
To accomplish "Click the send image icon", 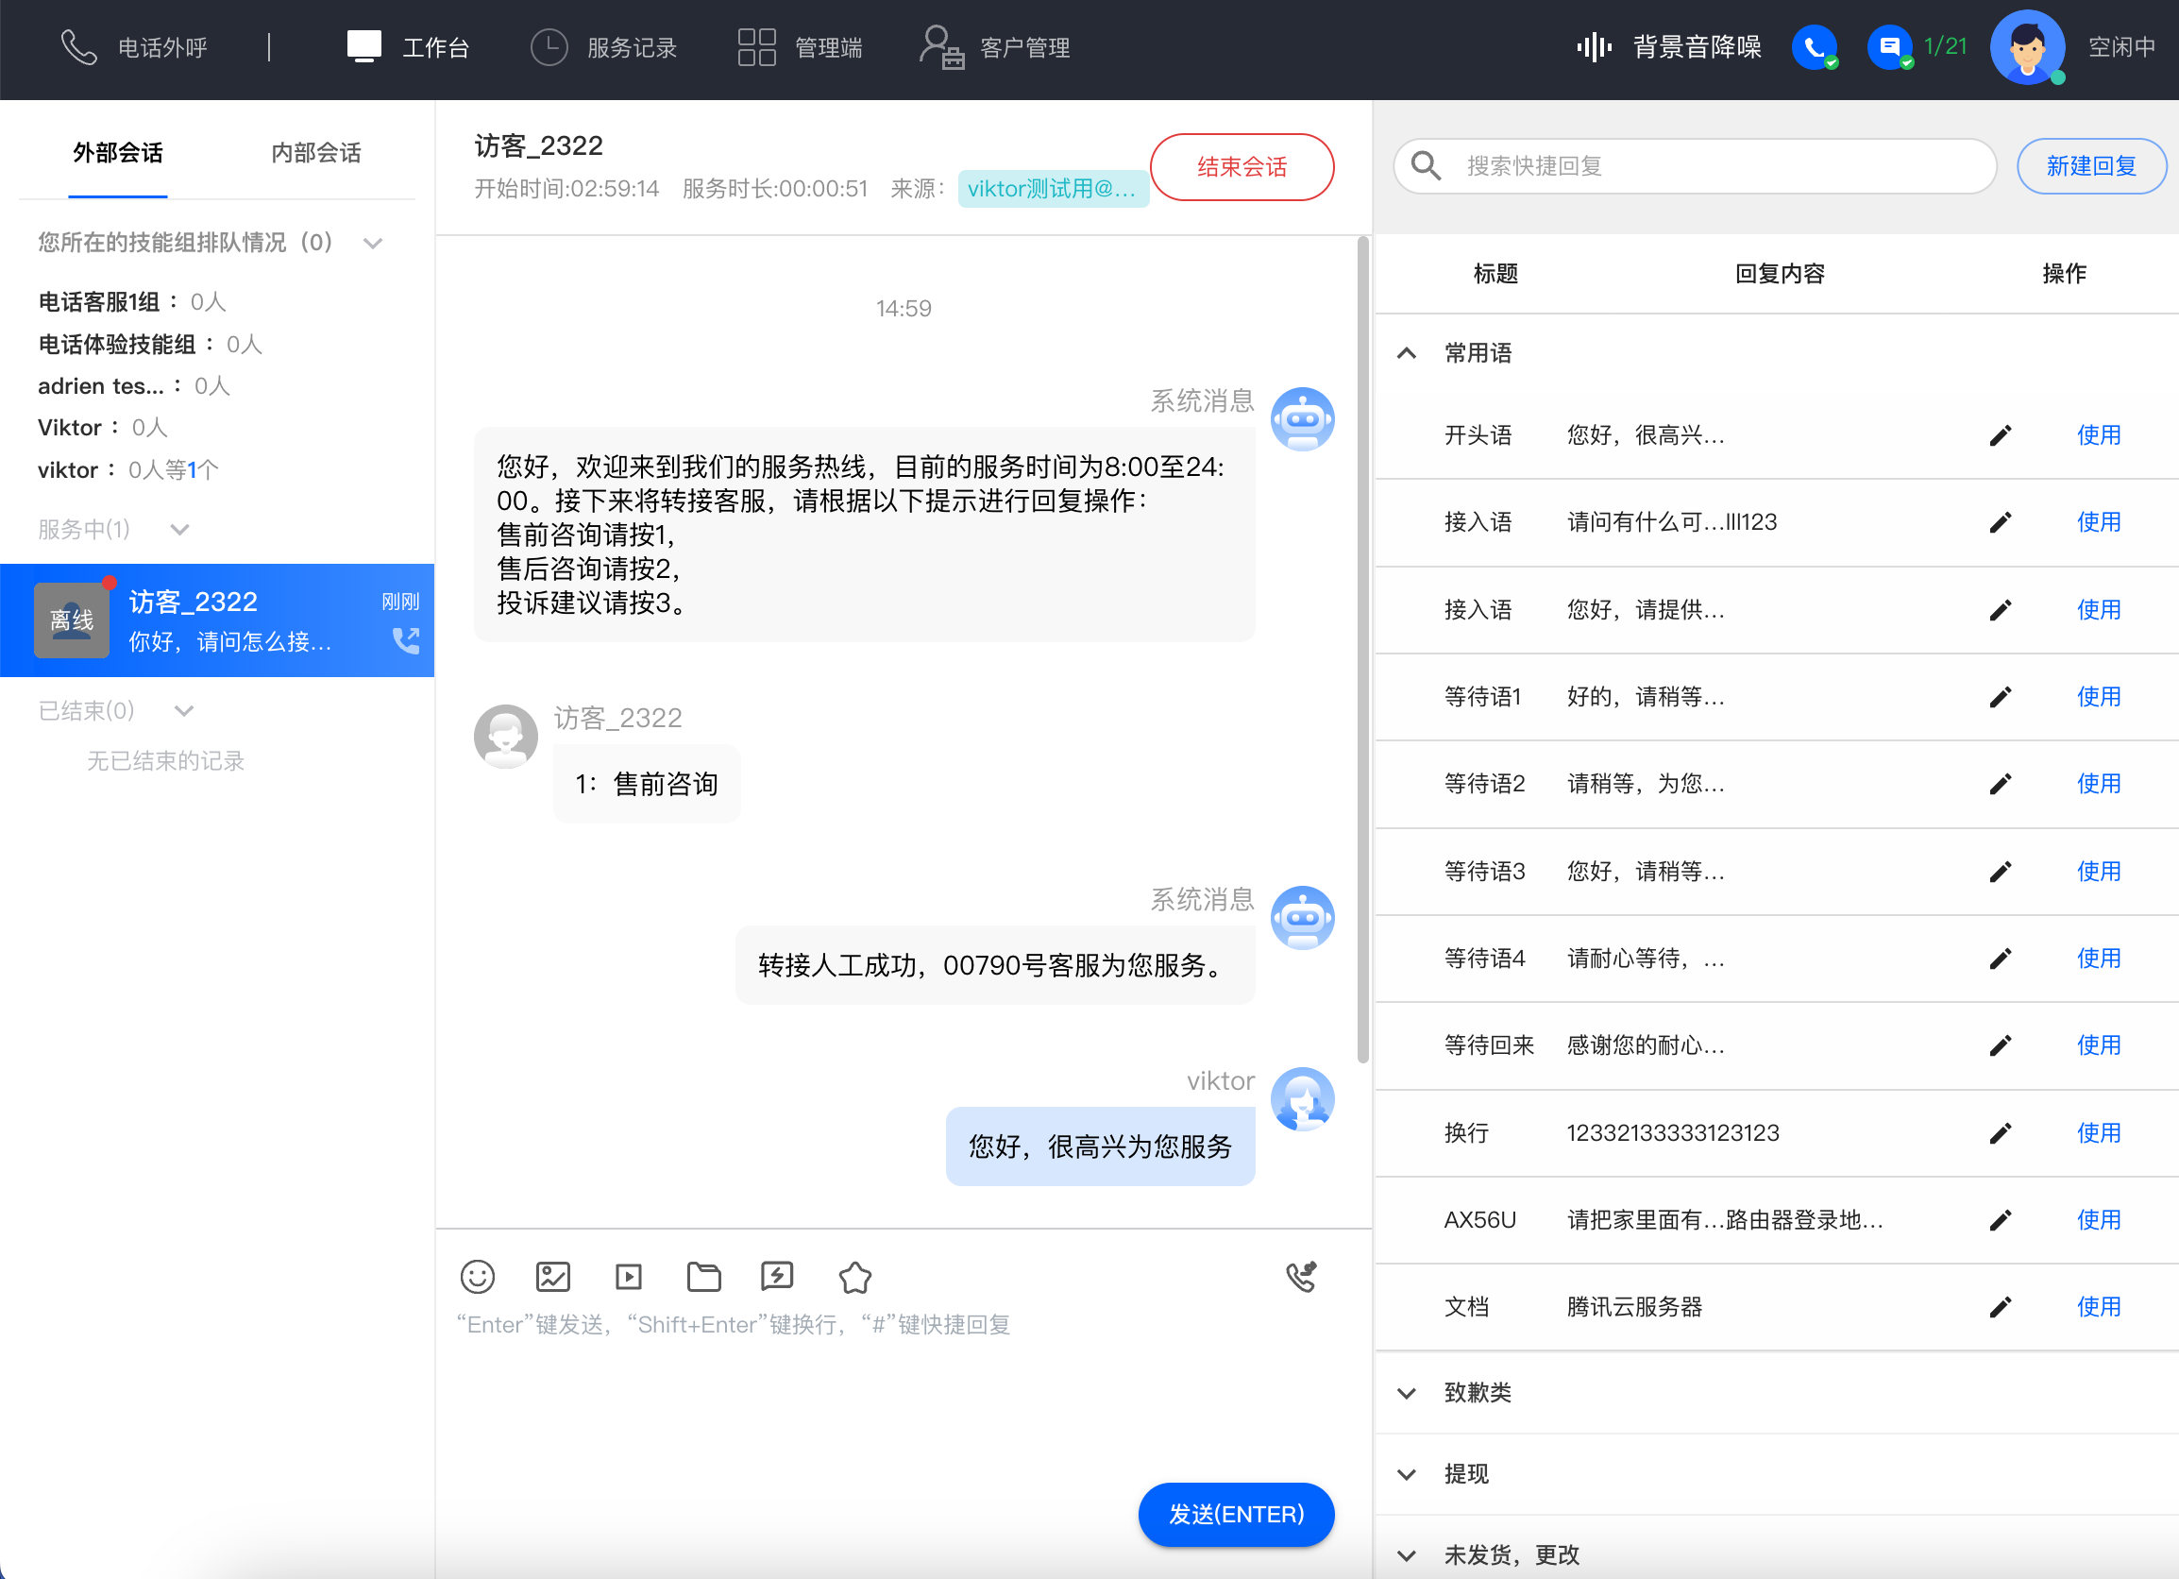I will tap(552, 1276).
